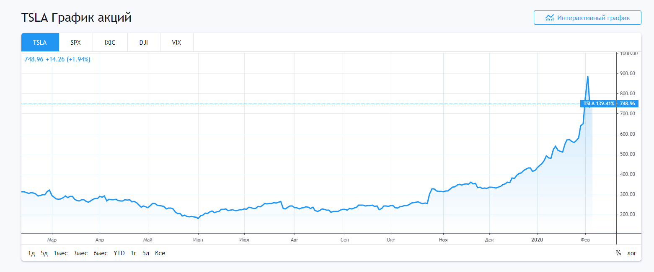
Task: Select the 5л (five years) range
Action: (146, 253)
